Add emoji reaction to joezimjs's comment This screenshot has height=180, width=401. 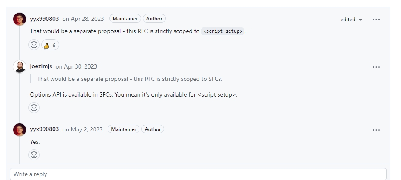[34, 108]
